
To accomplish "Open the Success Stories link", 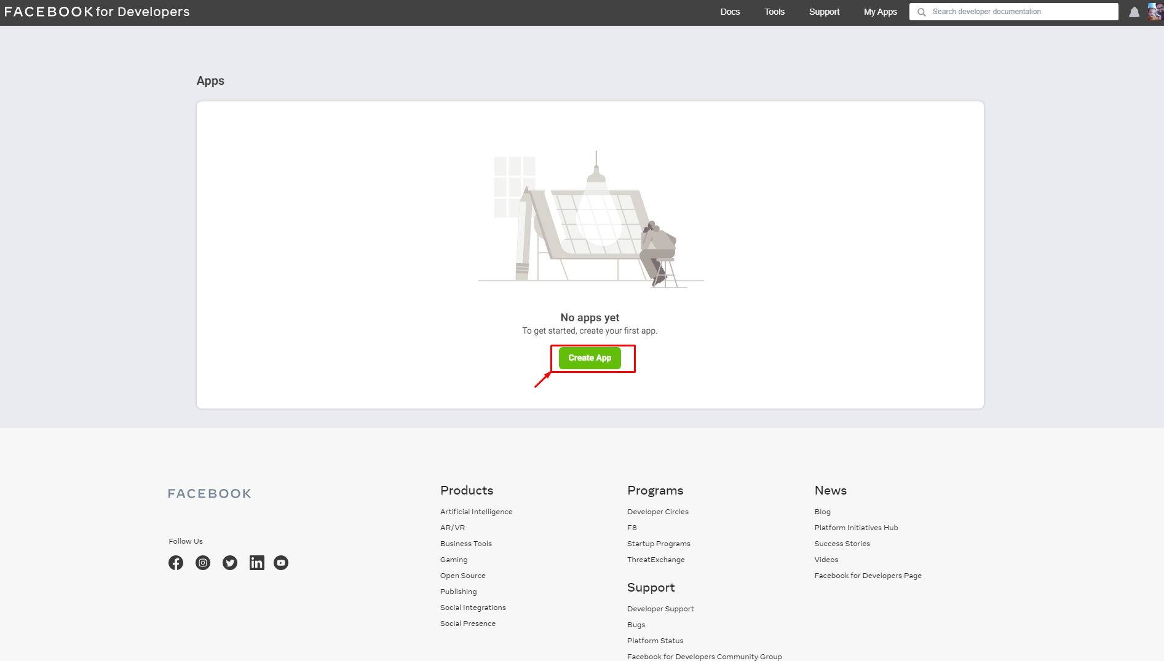I will click(x=842, y=544).
